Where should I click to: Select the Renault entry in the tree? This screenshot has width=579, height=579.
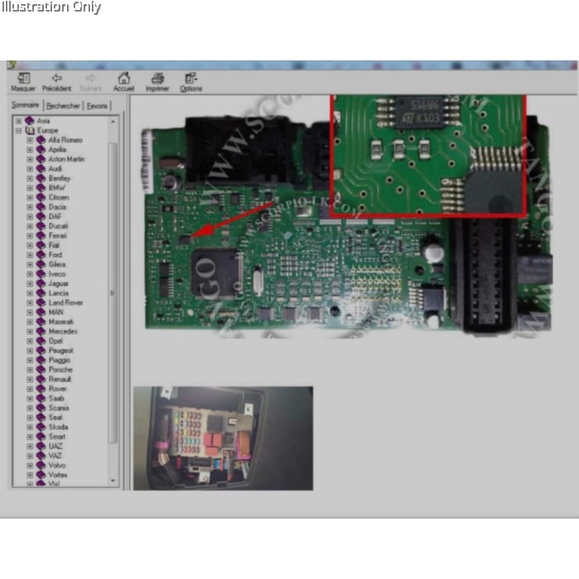60,380
